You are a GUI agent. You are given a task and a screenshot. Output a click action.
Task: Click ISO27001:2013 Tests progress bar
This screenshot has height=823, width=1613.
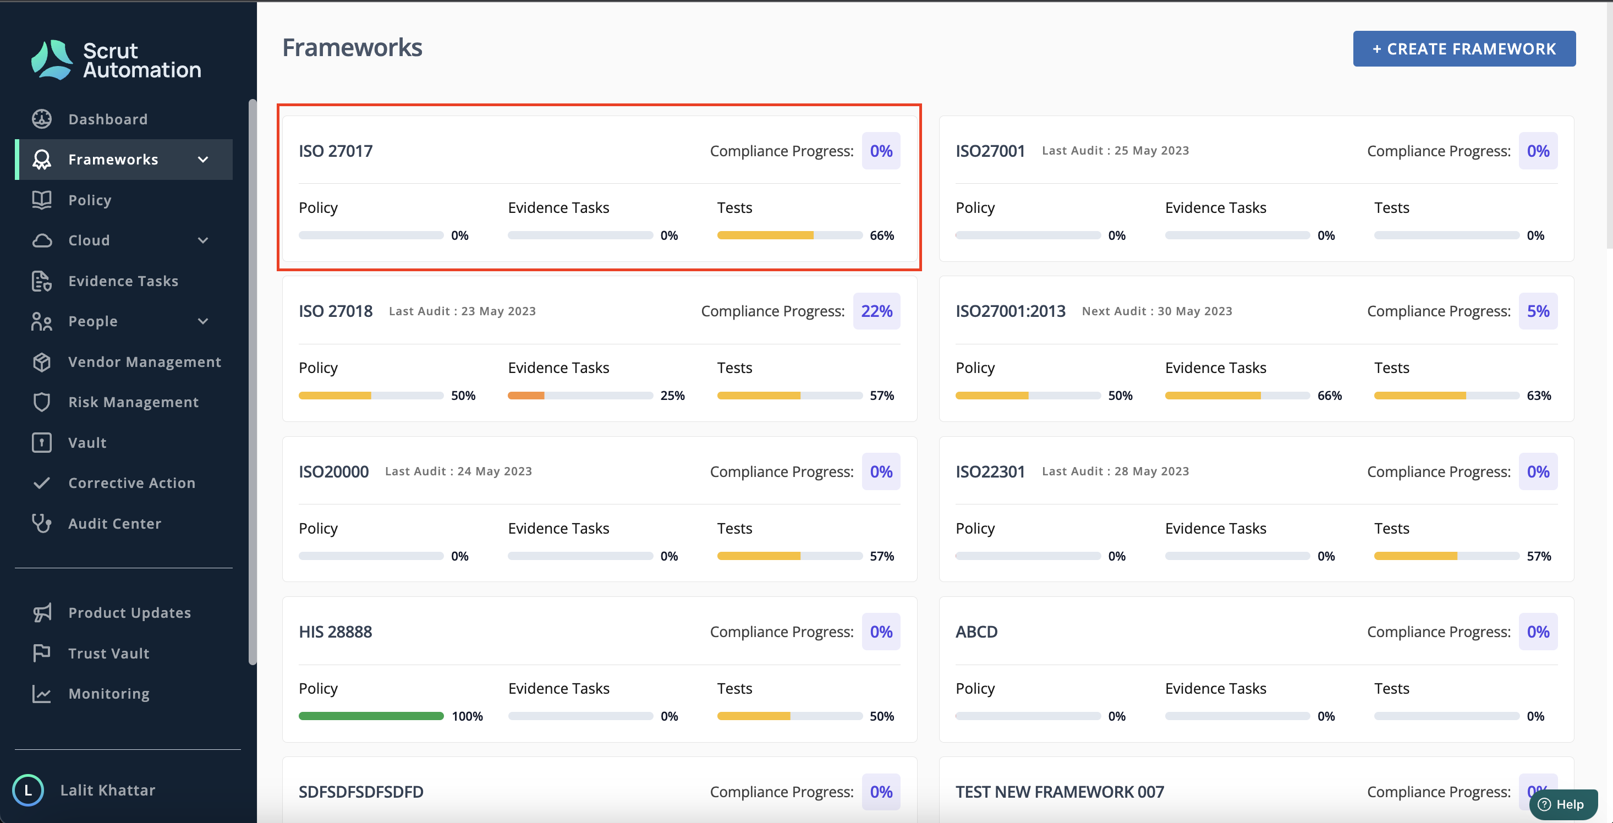click(x=1446, y=396)
